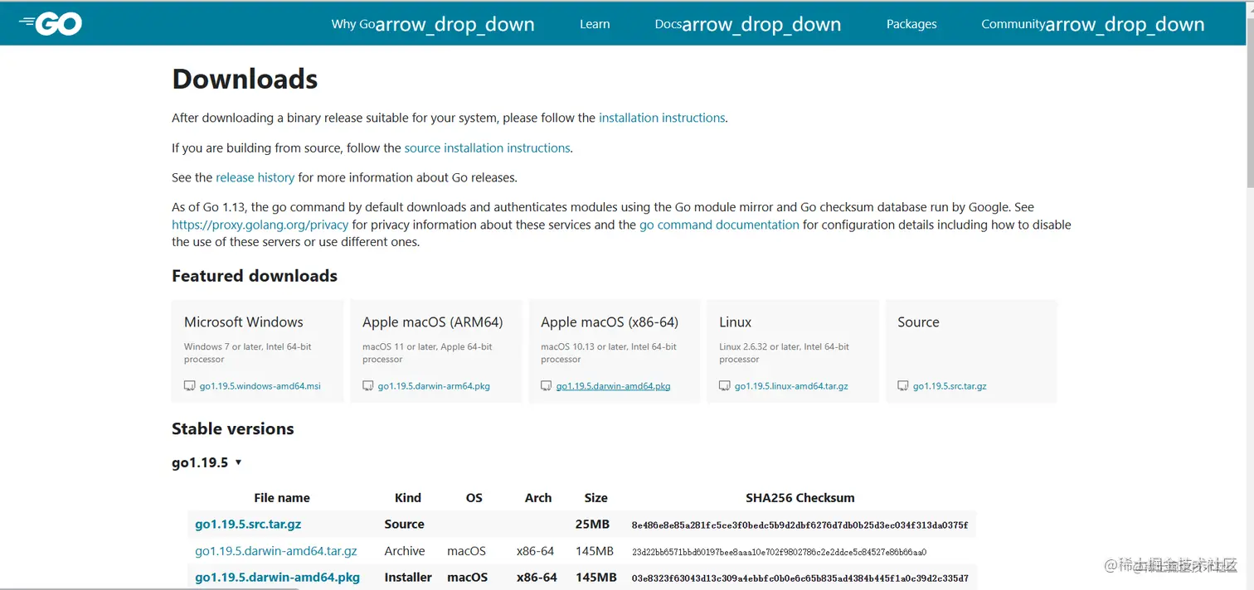
Task: Click download icon beside featured go1.19.5.src.tar.gz
Action: coord(903,386)
